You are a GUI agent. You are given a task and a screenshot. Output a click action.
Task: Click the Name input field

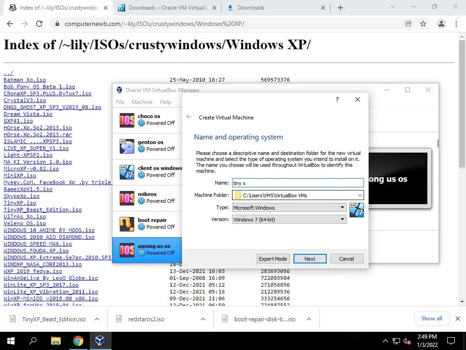coord(298,183)
